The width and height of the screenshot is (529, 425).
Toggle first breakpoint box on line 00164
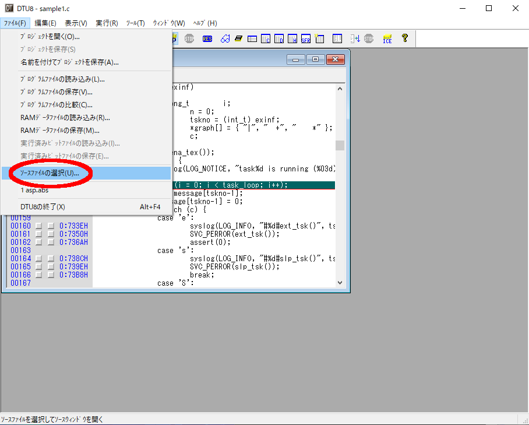click(39, 258)
